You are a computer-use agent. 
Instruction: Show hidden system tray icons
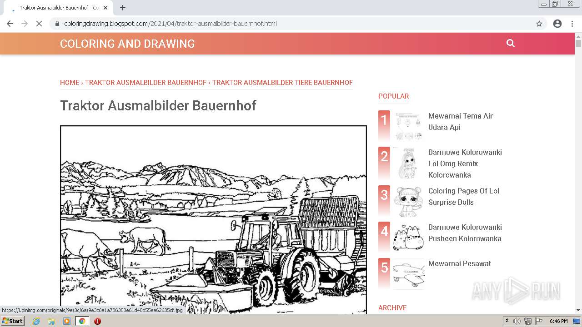[507, 321]
